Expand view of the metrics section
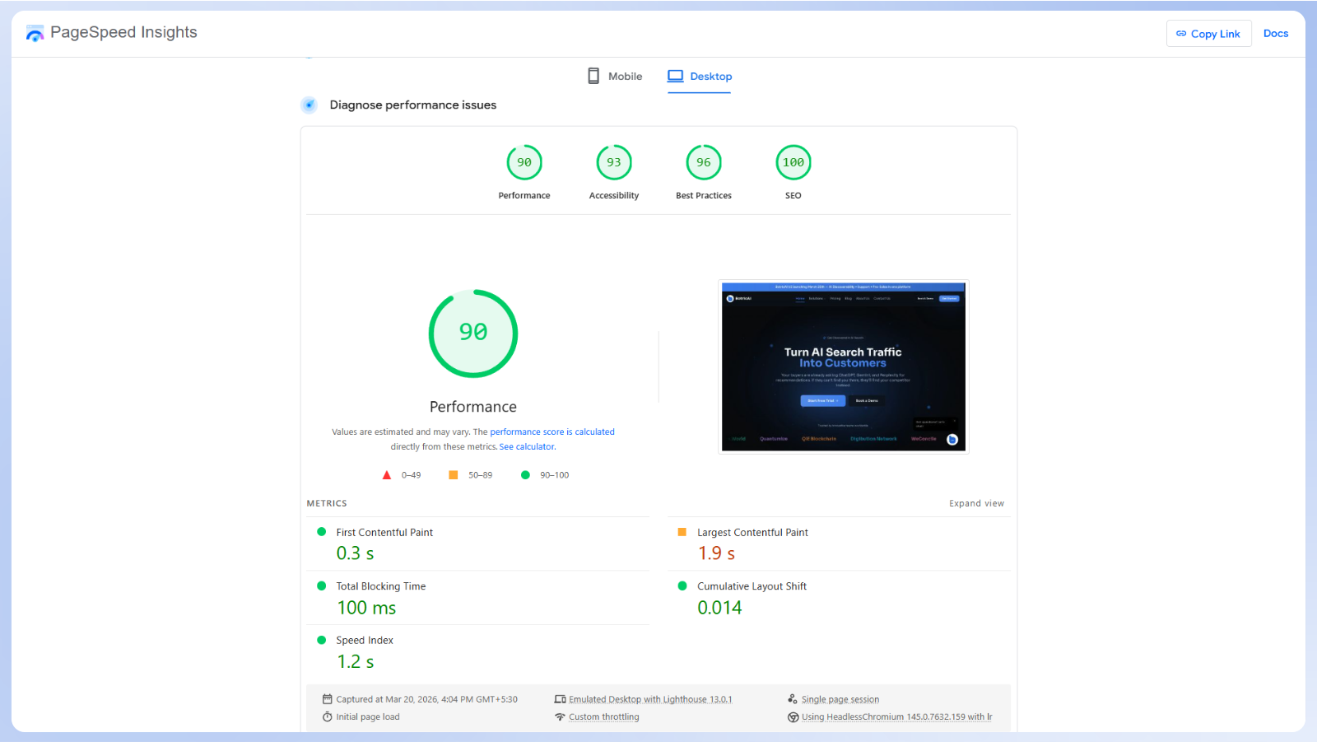This screenshot has height=742, width=1317. point(976,503)
